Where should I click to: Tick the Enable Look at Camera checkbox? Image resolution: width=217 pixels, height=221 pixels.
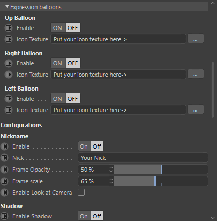[81, 193]
